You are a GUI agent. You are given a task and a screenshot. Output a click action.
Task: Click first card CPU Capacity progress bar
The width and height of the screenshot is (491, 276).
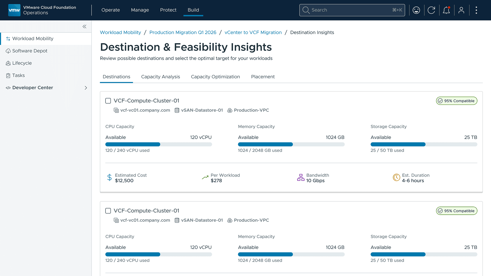(x=159, y=145)
